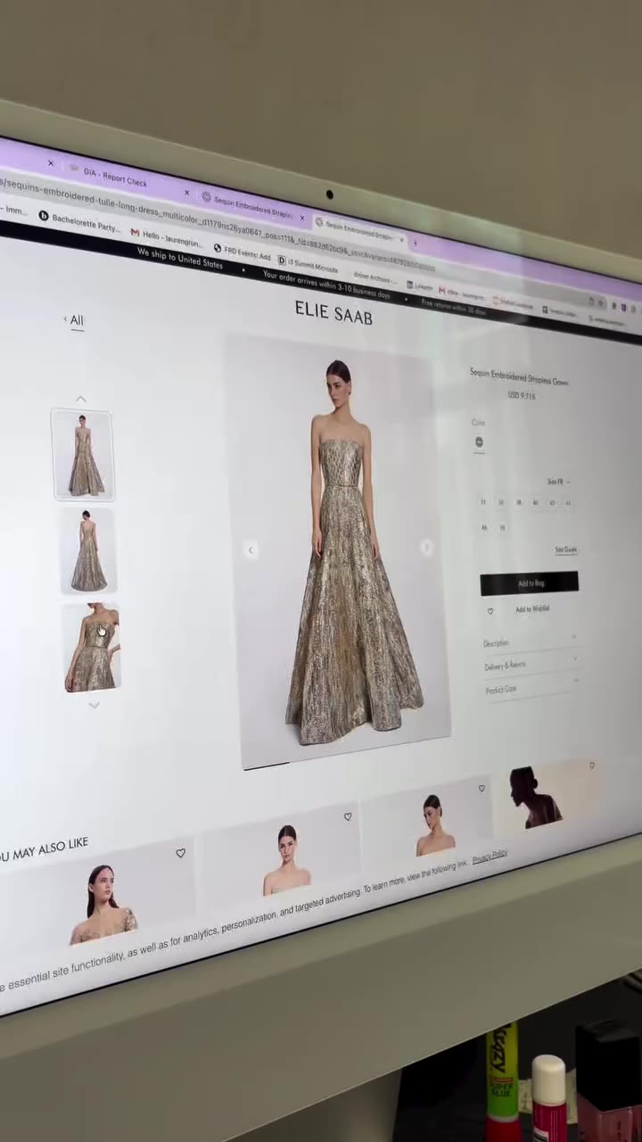The width and height of the screenshot is (642, 1142).
Task: Click the heart beside Add to Wishlist
Action: pyautogui.click(x=490, y=611)
